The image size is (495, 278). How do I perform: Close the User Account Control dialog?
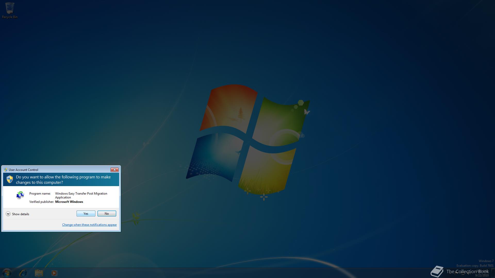114,170
